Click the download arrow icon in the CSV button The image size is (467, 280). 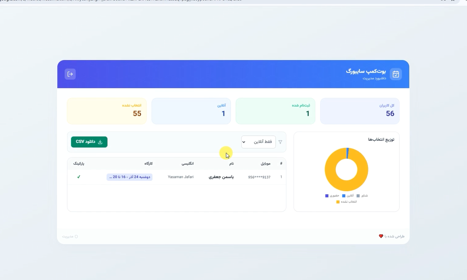100,142
